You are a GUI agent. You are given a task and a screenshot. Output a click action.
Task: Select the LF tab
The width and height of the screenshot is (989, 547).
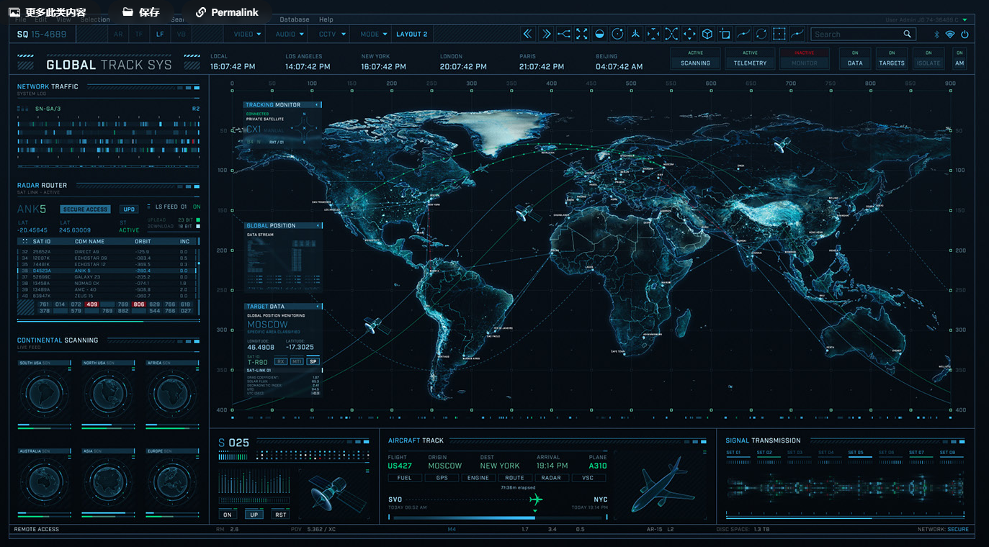click(x=160, y=34)
